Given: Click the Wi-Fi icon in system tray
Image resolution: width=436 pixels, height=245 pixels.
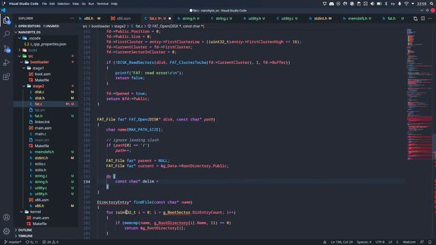Looking at the screenshot, I should (x=406, y=3).
